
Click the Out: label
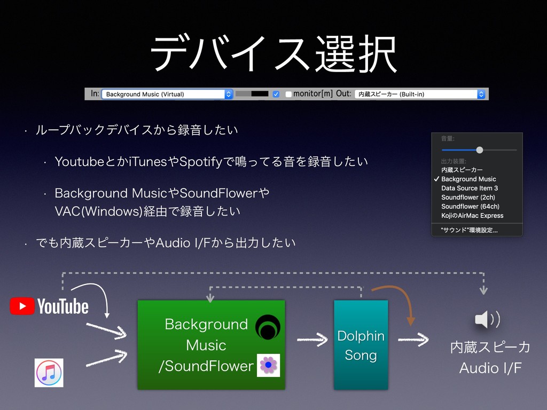[343, 93]
